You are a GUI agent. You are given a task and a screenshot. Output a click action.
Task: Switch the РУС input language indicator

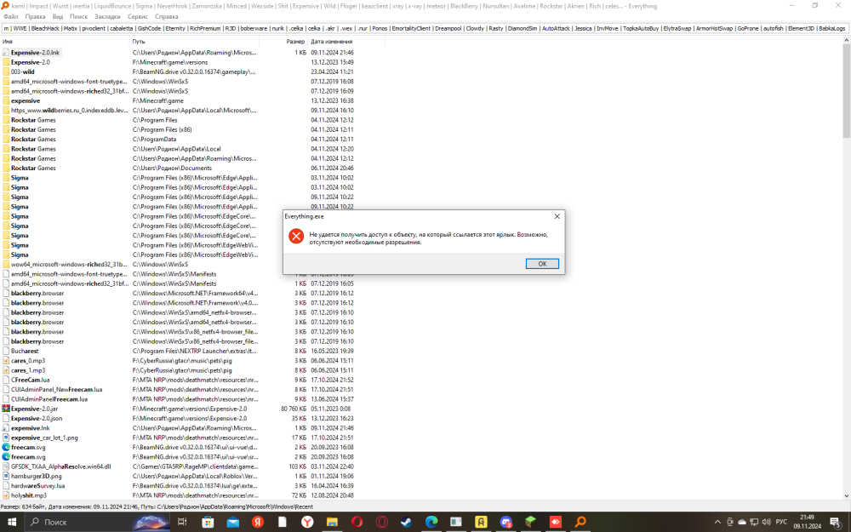(x=781, y=522)
